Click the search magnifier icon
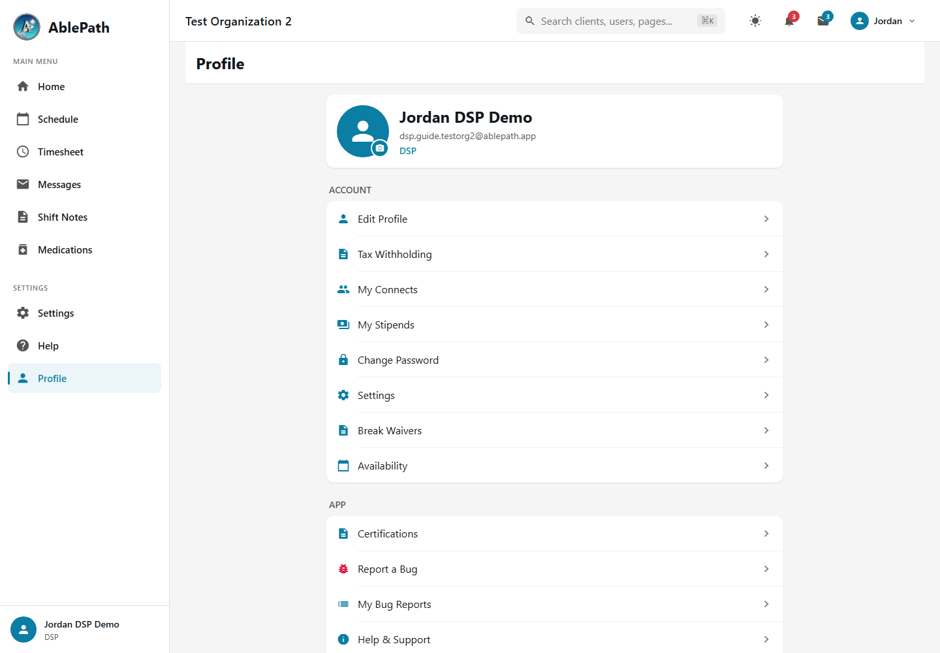Screen dimensions: 940x653 coord(530,21)
